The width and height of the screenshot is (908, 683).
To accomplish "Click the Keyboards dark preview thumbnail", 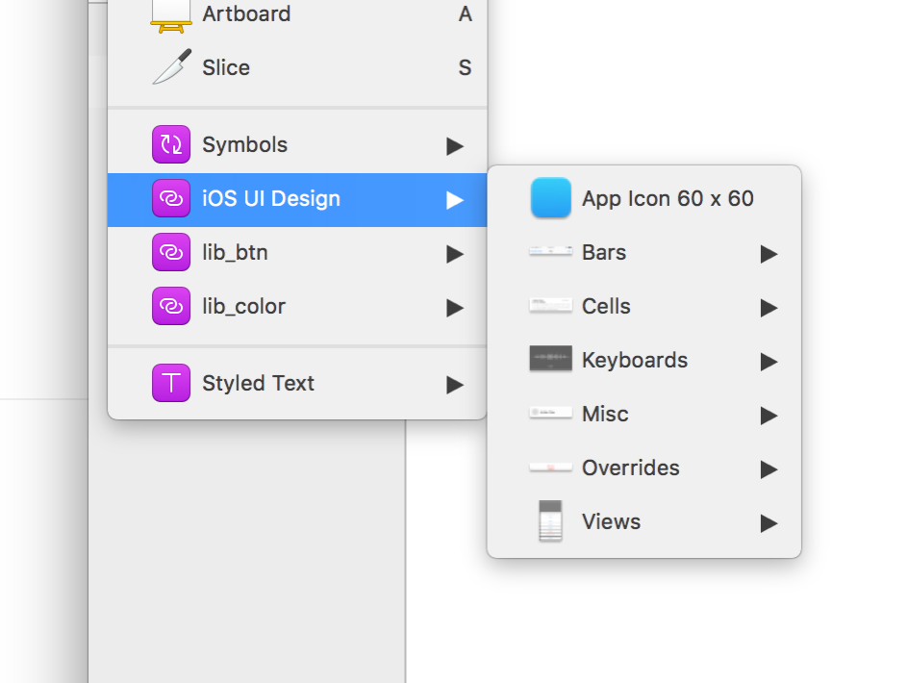I will [x=551, y=360].
